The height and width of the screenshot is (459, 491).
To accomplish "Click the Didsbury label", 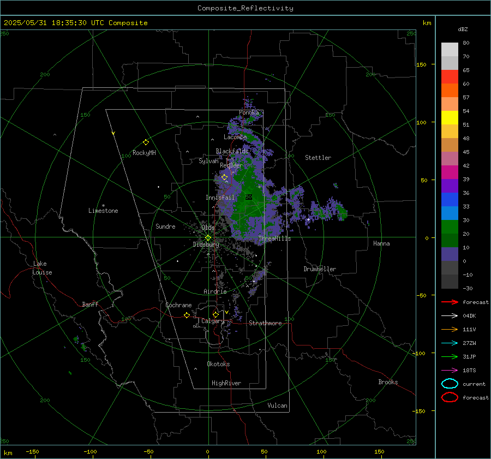I will [206, 245].
